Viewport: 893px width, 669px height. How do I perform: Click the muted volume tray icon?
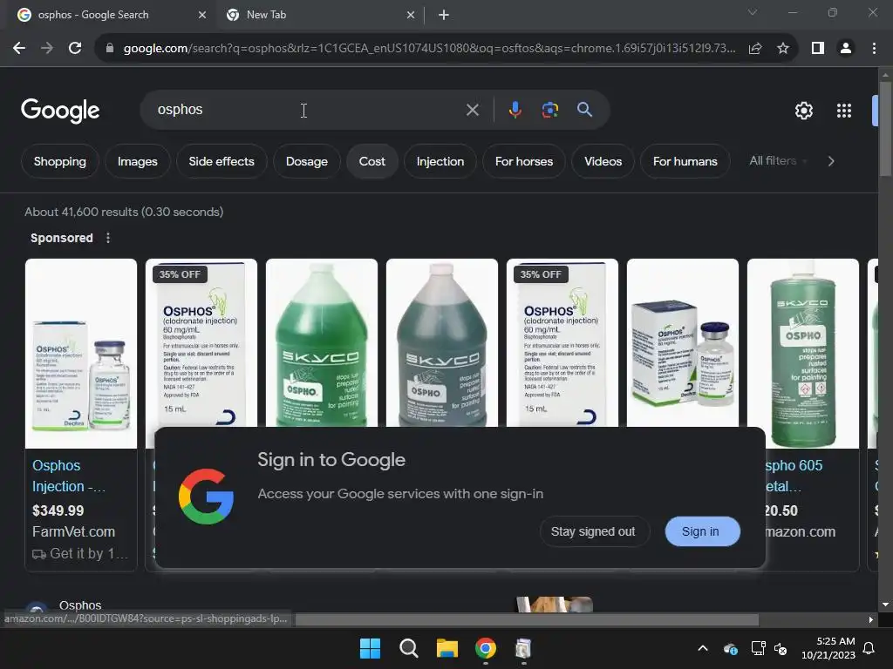(x=781, y=648)
